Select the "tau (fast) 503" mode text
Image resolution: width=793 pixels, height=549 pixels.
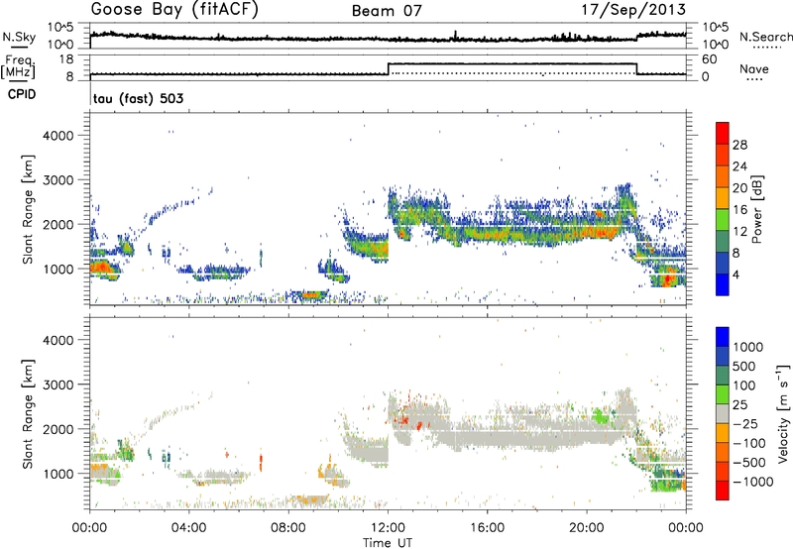(138, 98)
